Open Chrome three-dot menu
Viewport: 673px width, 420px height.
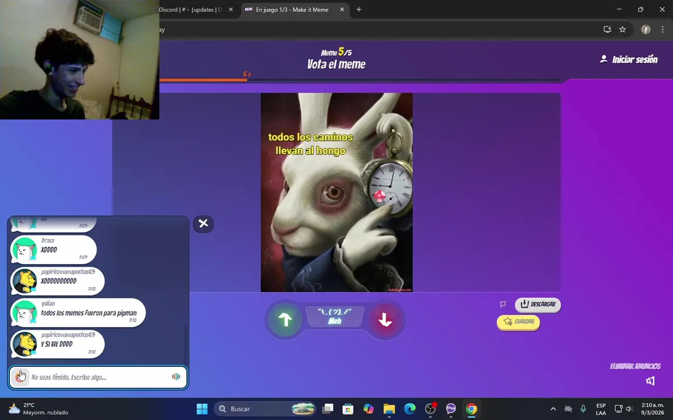tap(662, 30)
